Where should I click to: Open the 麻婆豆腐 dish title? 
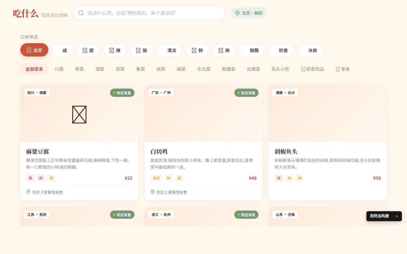click(38, 151)
